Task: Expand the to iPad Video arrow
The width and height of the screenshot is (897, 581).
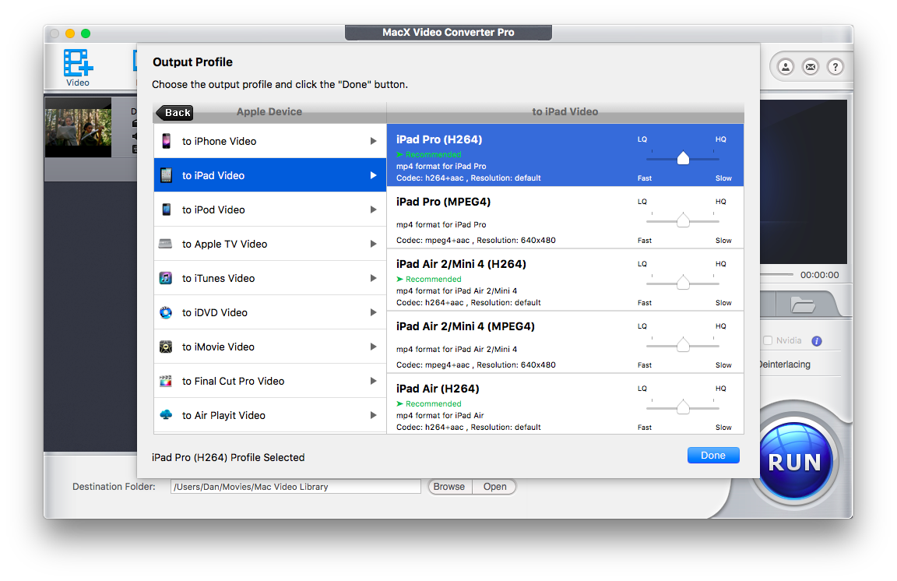Action: click(x=373, y=175)
